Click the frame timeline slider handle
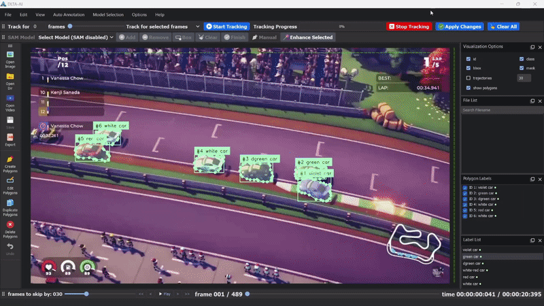Image resolution: width=544 pixels, height=306 pixels. [248, 294]
